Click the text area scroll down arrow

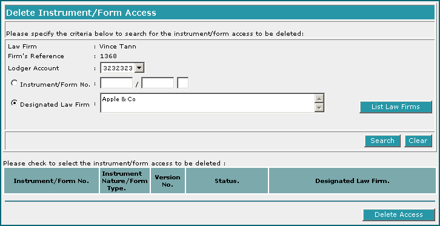tap(319, 107)
